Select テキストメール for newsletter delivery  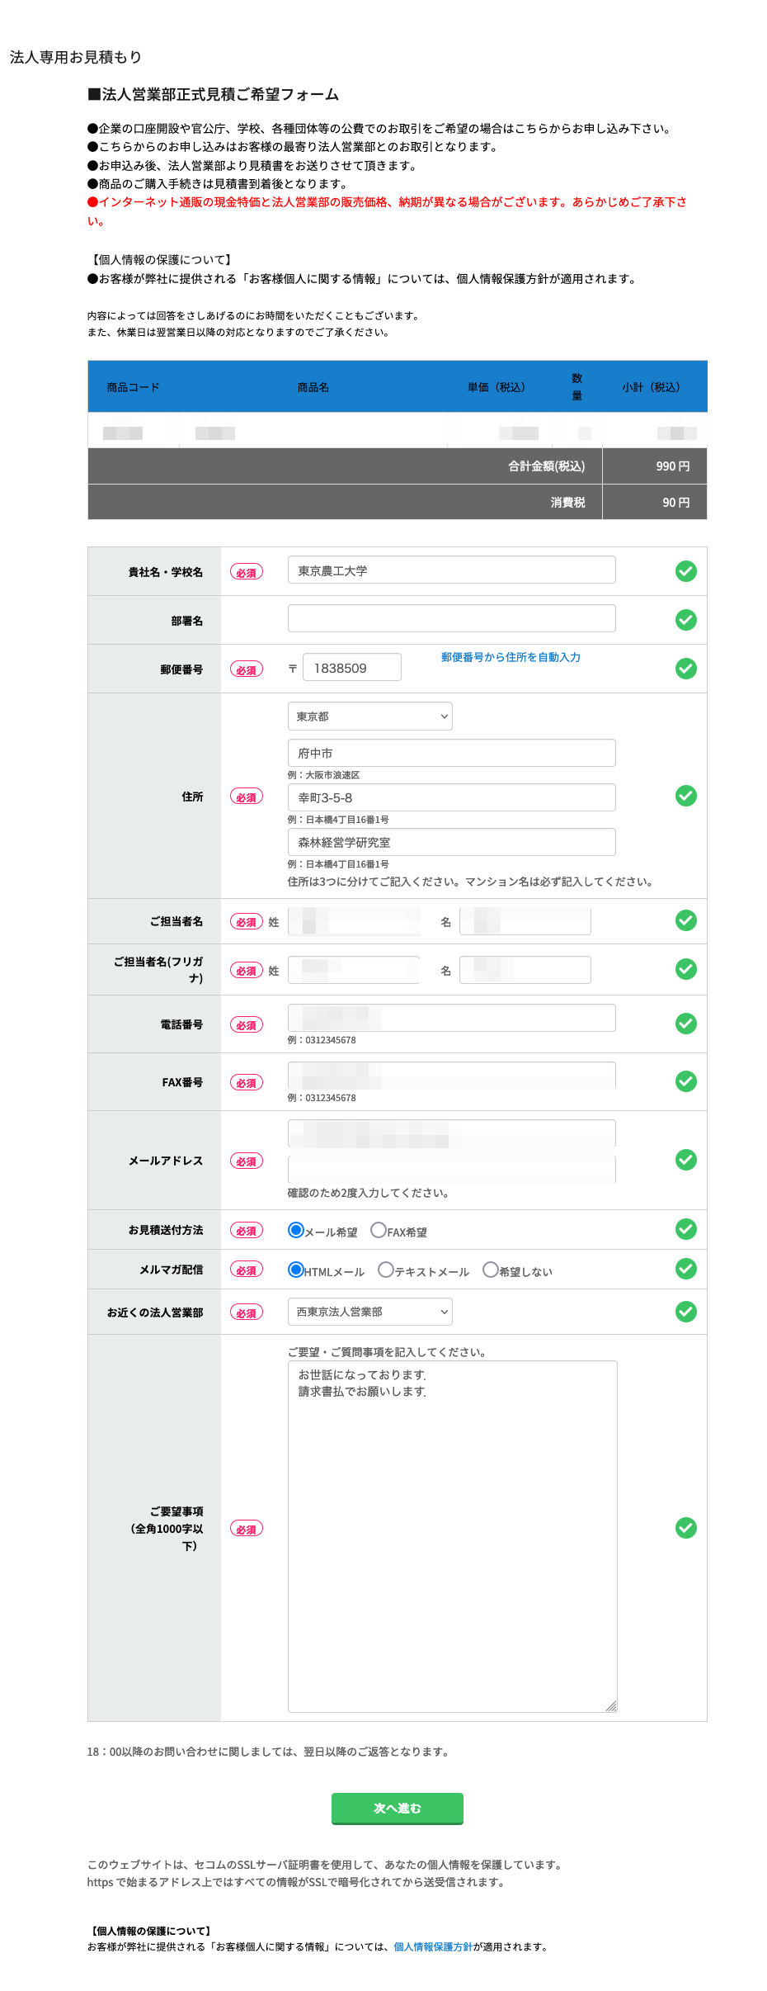[385, 1270]
